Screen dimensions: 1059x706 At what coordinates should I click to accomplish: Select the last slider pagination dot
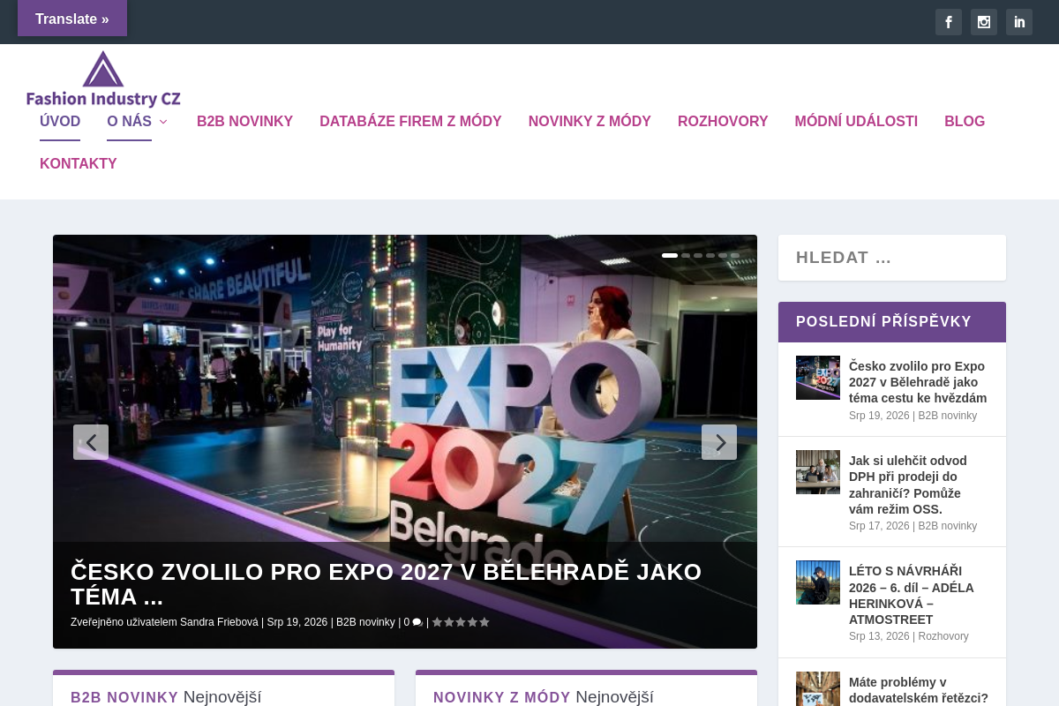(x=735, y=255)
